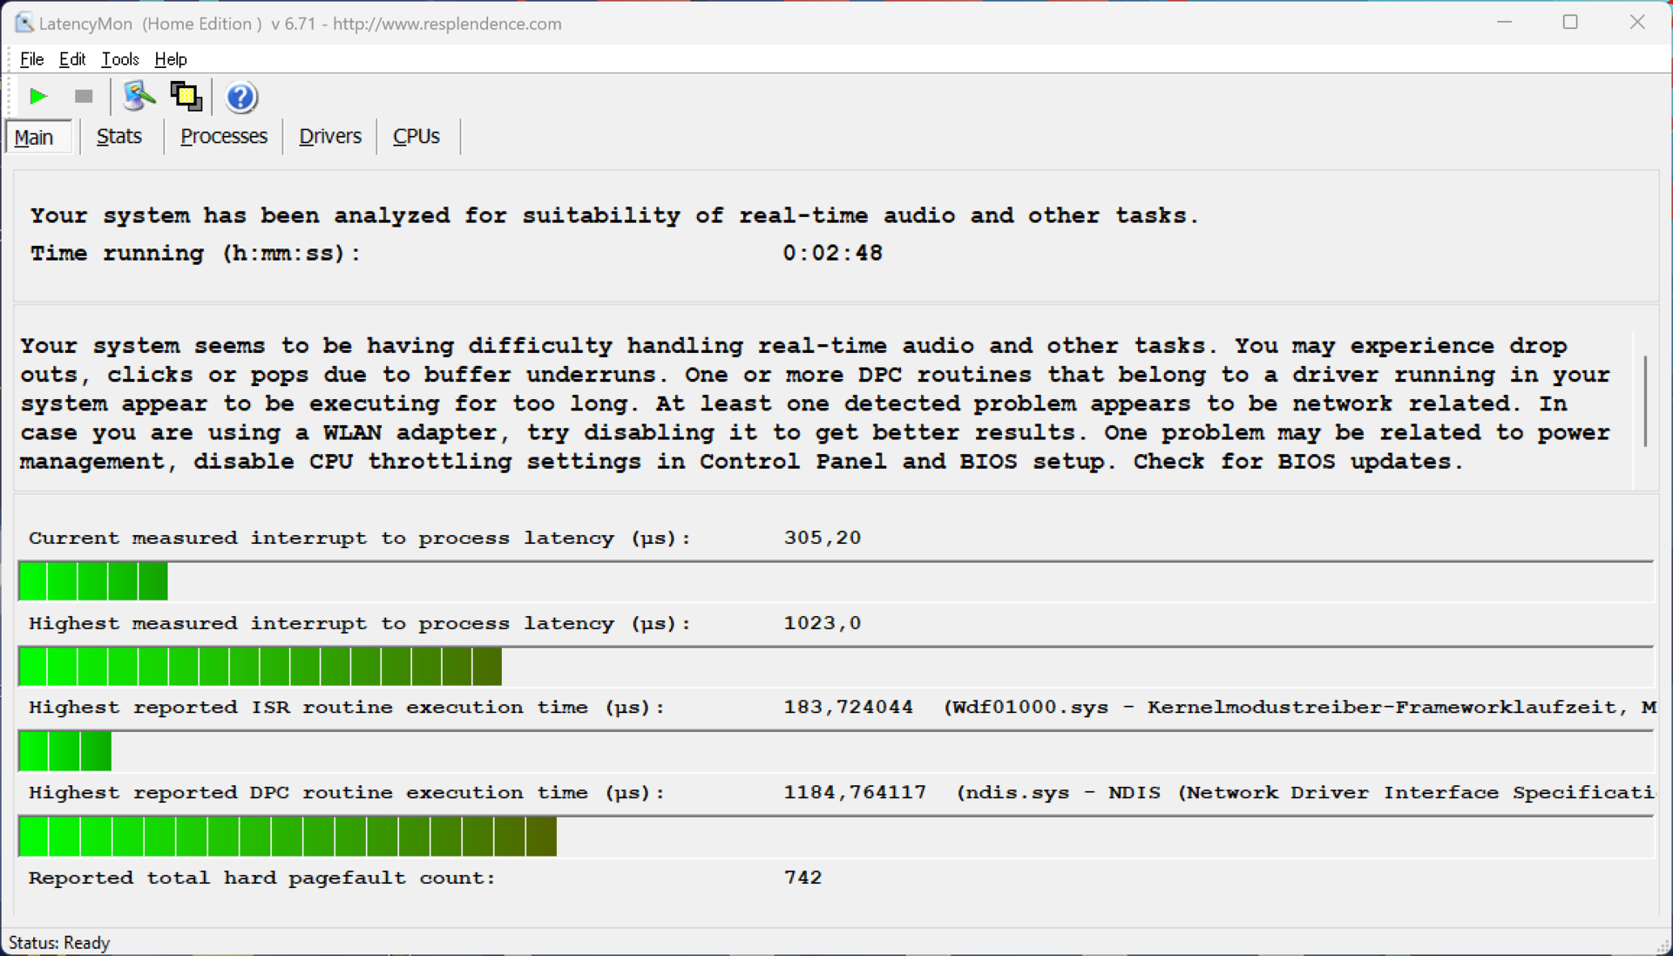Switch to the Stats tab

point(119,137)
